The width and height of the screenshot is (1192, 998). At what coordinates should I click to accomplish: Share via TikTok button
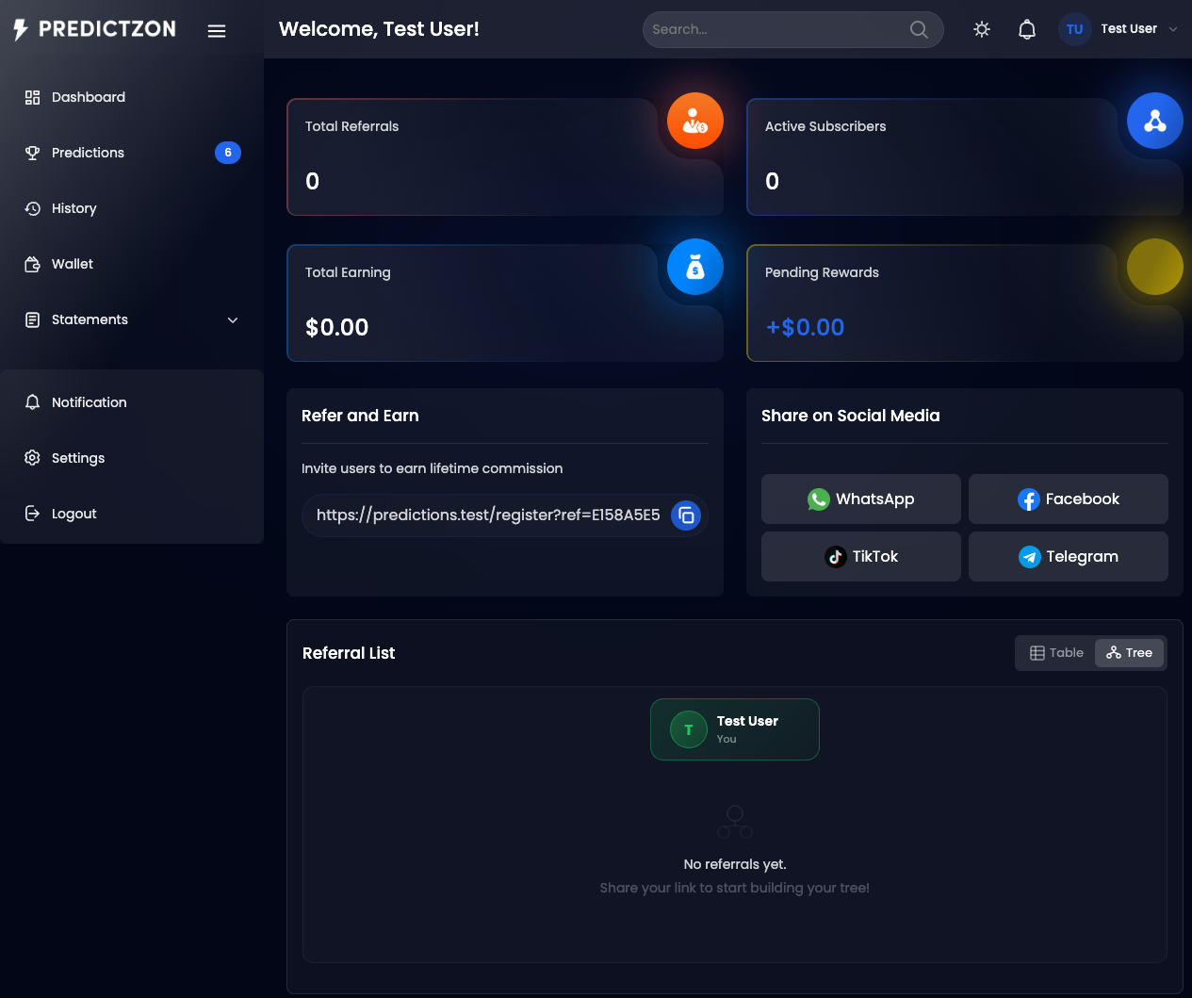(861, 557)
